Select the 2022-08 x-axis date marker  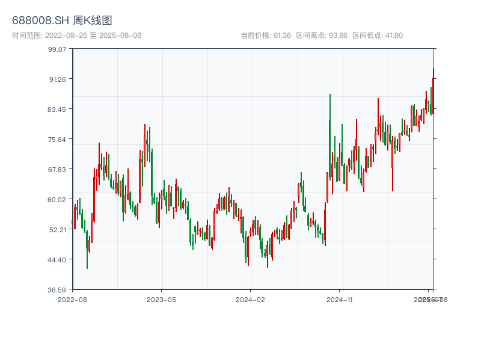[x=72, y=299]
